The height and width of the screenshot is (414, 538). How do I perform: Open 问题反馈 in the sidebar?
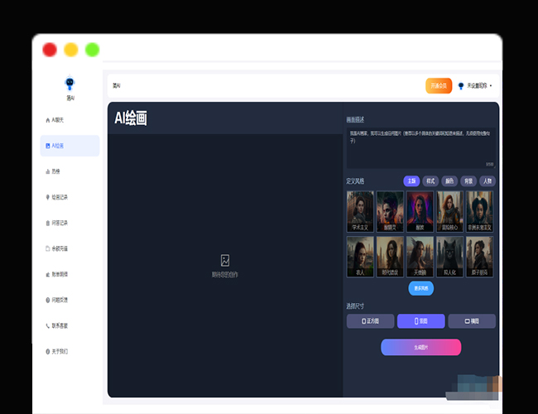point(57,300)
